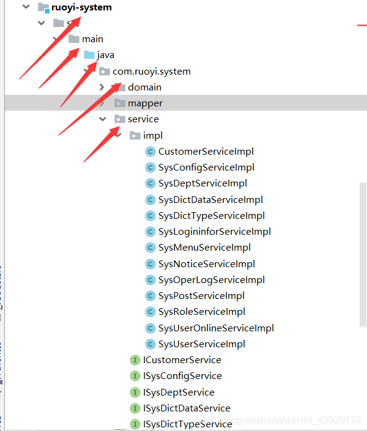367x431 pixels.
Task: Click the ICustomerService interface icon
Action: (135, 360)
